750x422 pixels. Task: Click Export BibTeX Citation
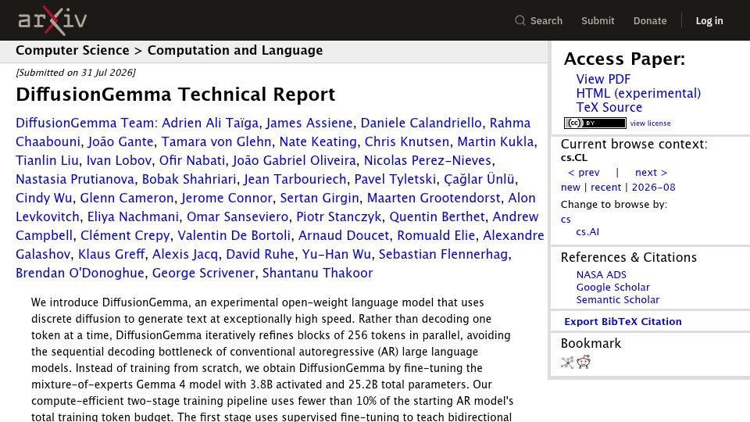point(623,321)
